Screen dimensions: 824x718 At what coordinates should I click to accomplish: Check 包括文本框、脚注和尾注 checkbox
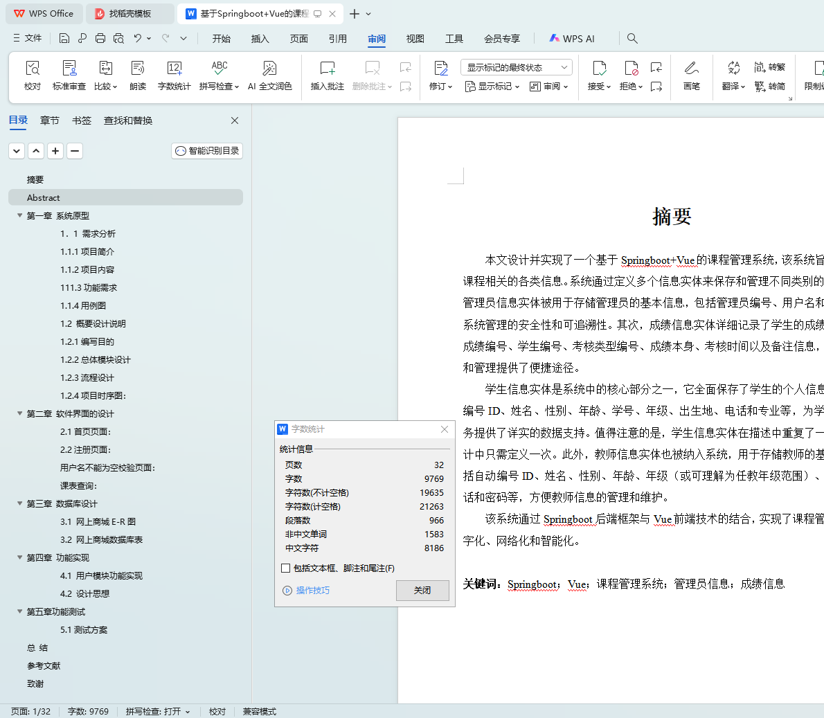286,568
